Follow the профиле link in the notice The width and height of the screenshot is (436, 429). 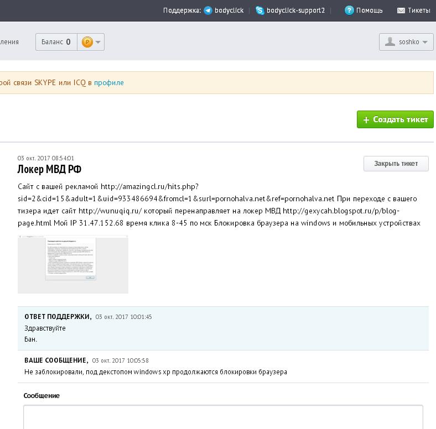point(109,83)
